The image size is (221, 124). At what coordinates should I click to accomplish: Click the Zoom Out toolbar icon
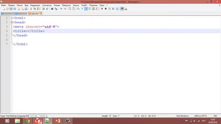click(65, 9)
